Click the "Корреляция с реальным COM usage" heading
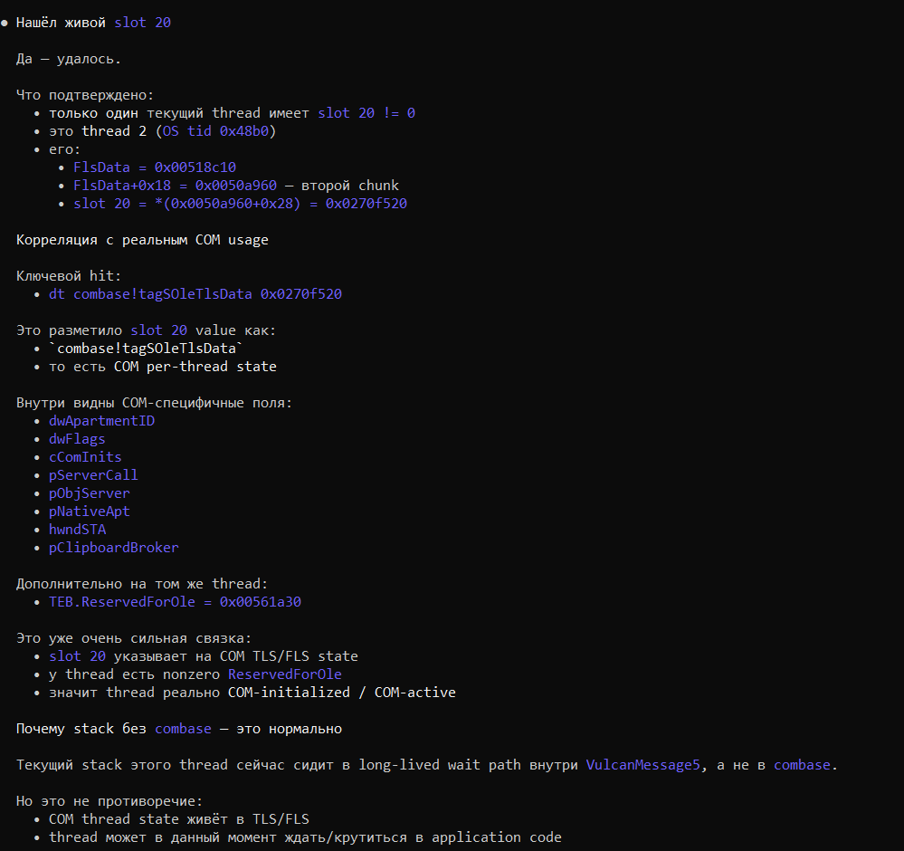Screen dimensions: 904x851 point(142,240)
